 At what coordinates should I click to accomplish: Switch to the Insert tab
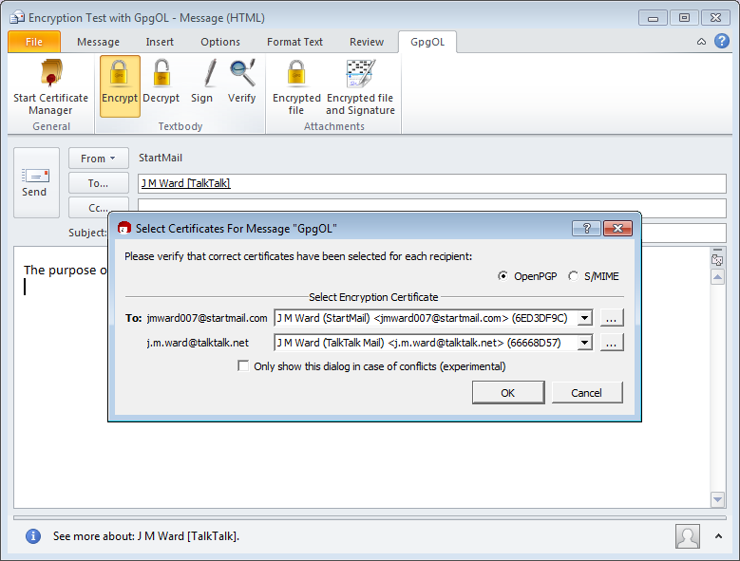(x=160, y=42)
